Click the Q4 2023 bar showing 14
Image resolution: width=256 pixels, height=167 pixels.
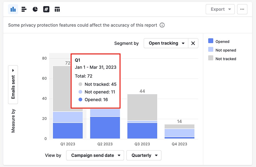coord(179,132)
